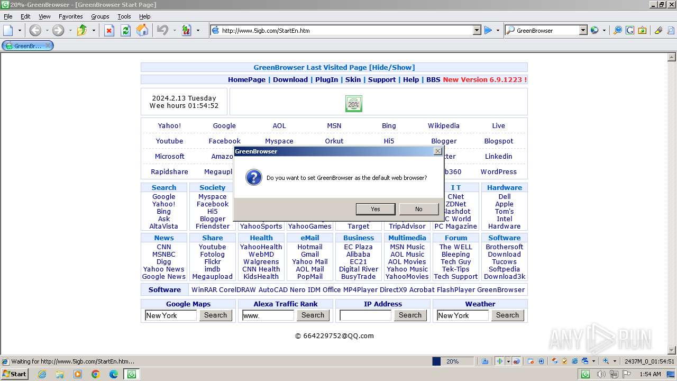
Task: Open the File menu
Action: [x=8, y=16]
